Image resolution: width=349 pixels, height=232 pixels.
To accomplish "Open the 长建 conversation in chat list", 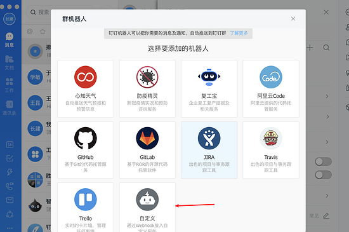I will click(x=37, y=128).
